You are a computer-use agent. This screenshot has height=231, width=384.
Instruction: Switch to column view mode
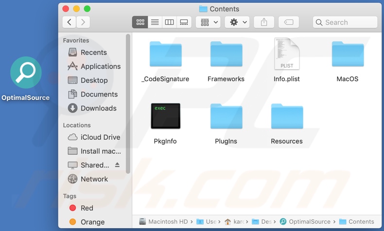pyautogui.click(x=169, y=22)
